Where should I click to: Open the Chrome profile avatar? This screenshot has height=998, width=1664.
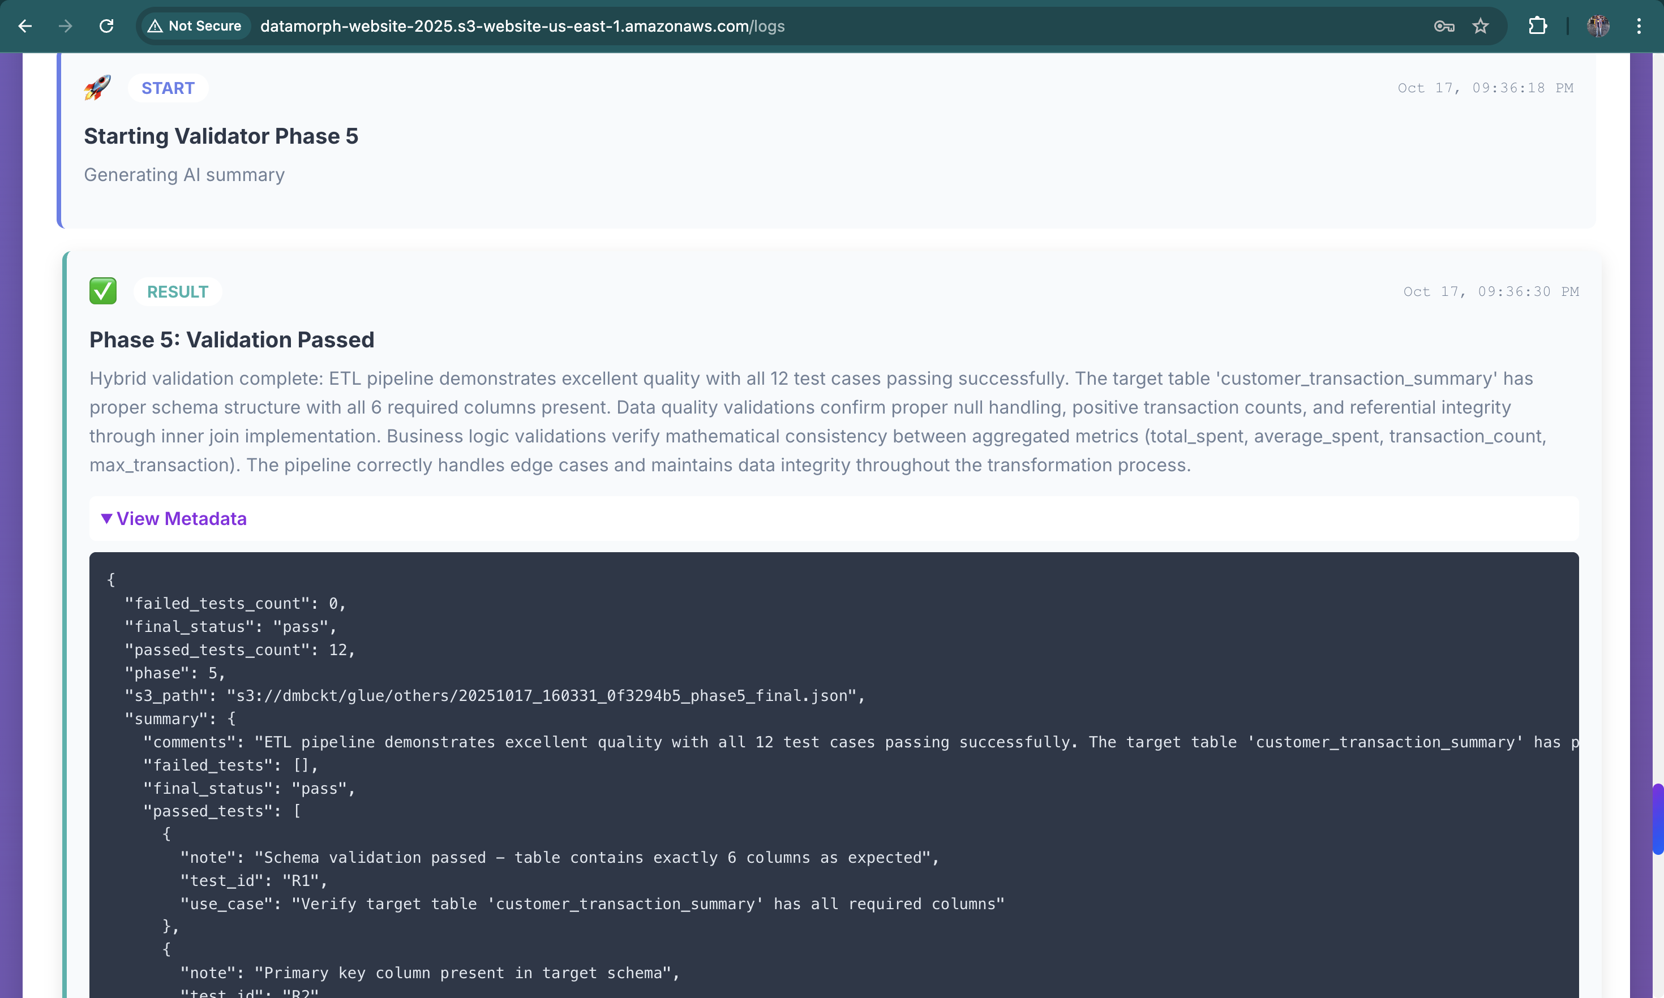[1598, 26]
